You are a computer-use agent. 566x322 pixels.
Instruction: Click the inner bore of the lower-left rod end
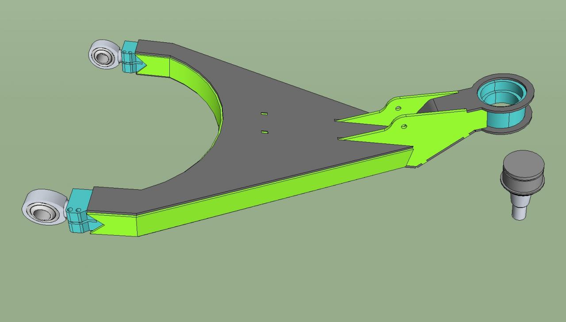pyautogui.click(x=43, y=214)
